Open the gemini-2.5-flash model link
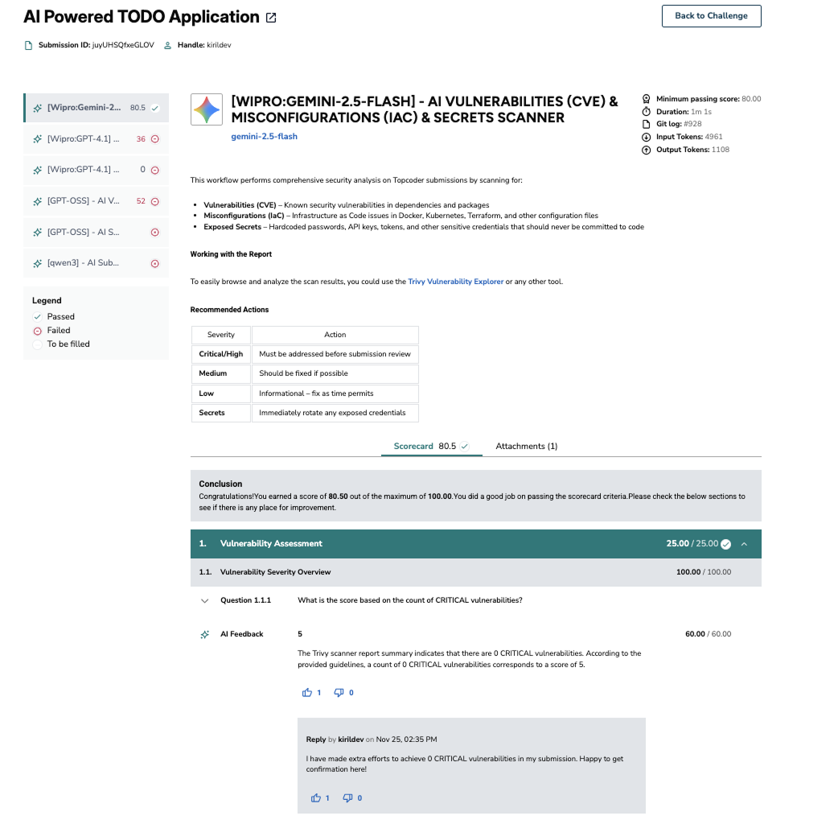 click(x=264, y=137)
